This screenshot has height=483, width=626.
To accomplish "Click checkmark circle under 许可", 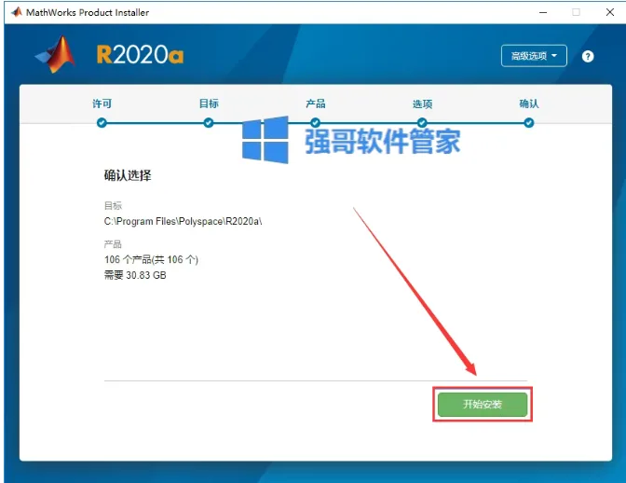I will [x=102, y=123].
